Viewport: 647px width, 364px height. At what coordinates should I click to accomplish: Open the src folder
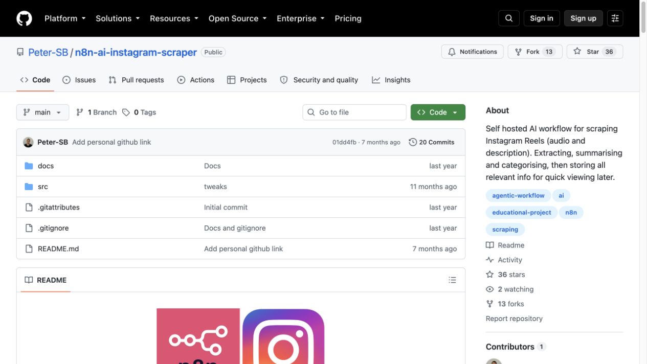[43, 187]
